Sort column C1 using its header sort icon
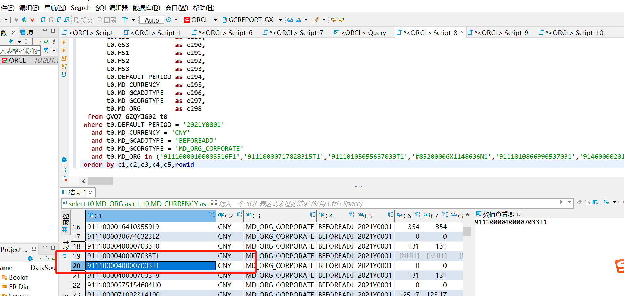Screen dimensions: 624x296 click(212, 215)
